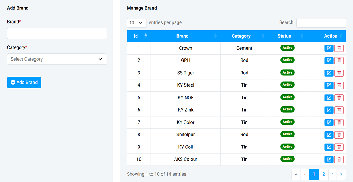Click the Add Brand button
Viewport: 353px width, 182px height.
[x=24, y=82]
